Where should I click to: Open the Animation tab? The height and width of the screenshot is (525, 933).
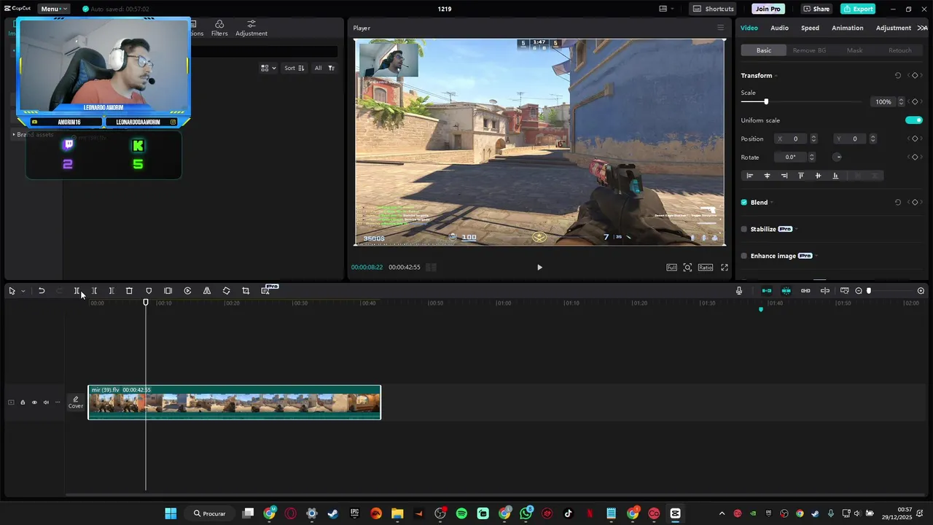(848, 28)
